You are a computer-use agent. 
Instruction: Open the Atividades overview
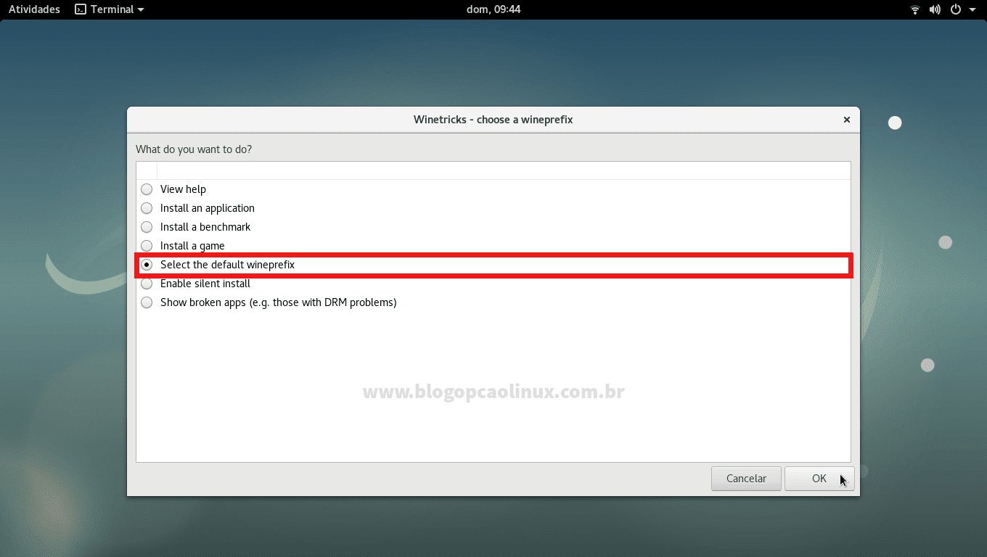click(34, 9)
